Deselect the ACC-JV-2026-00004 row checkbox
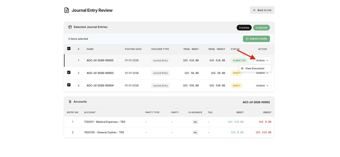The image size is (340, 157). click(x=69, y=85)
